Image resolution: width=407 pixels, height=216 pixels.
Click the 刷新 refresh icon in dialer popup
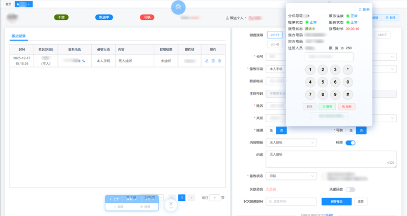(x=360, y=10)
